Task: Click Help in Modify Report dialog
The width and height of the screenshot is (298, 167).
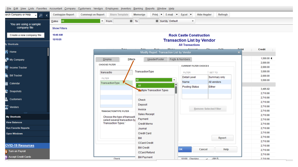Action: coord(226,149)
